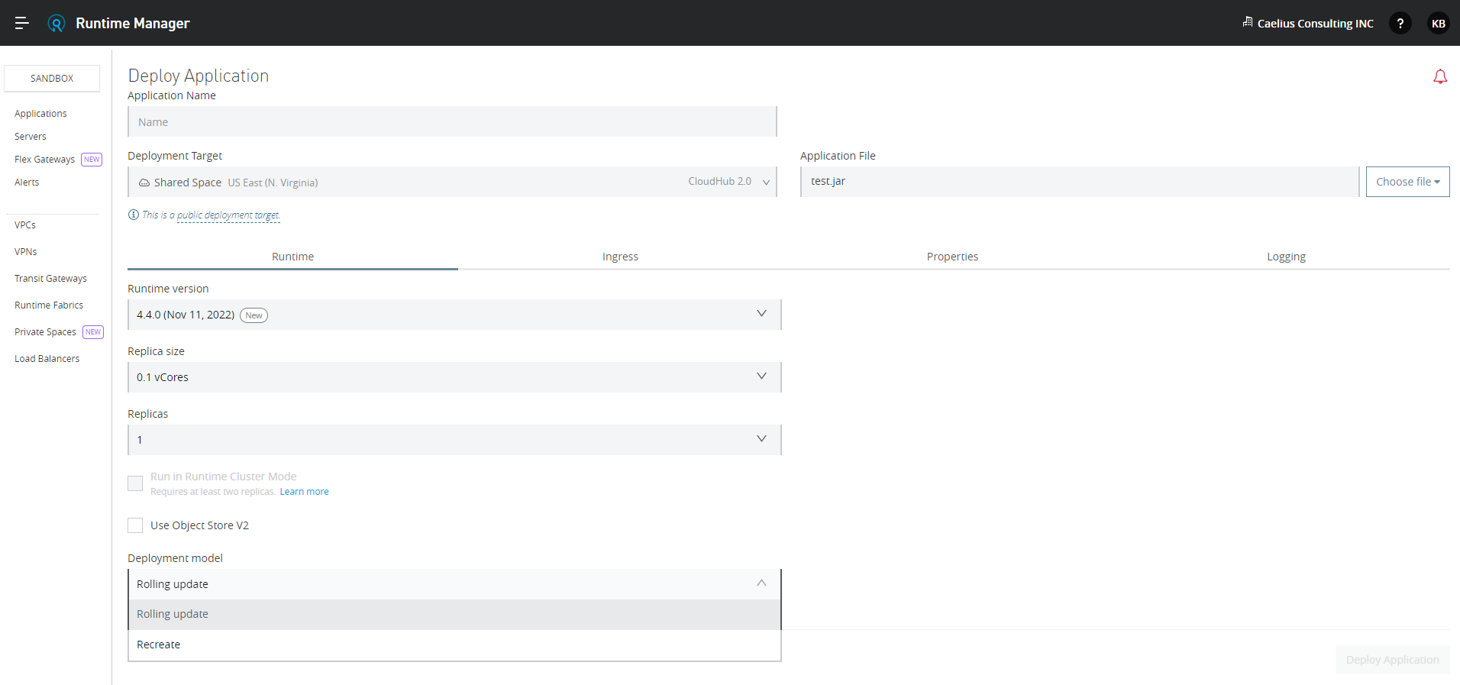This screenshot has height=685, width=1460.
Task: Switch to the Properties tab
Action: (x=952, y=257)
